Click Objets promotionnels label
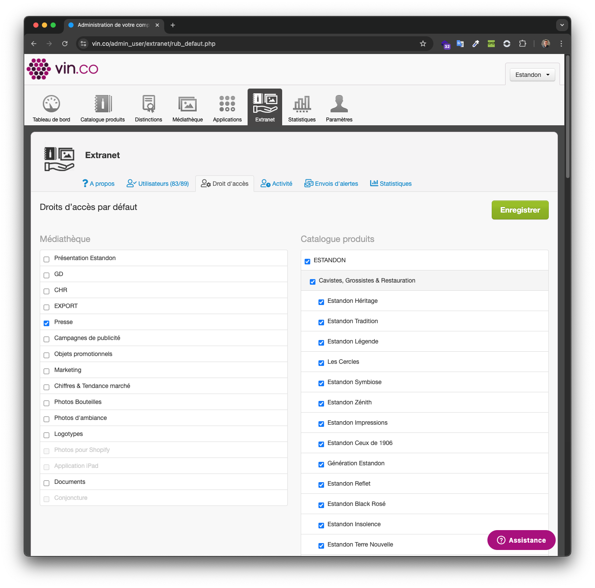595x588 pixels. click(83, 354)
